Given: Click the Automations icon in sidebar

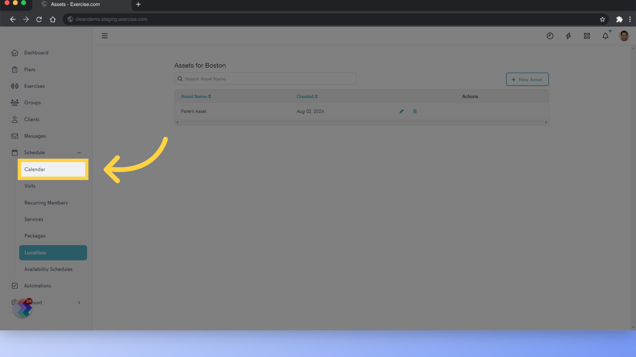Looking at the screenshot, I should [15, 286].
